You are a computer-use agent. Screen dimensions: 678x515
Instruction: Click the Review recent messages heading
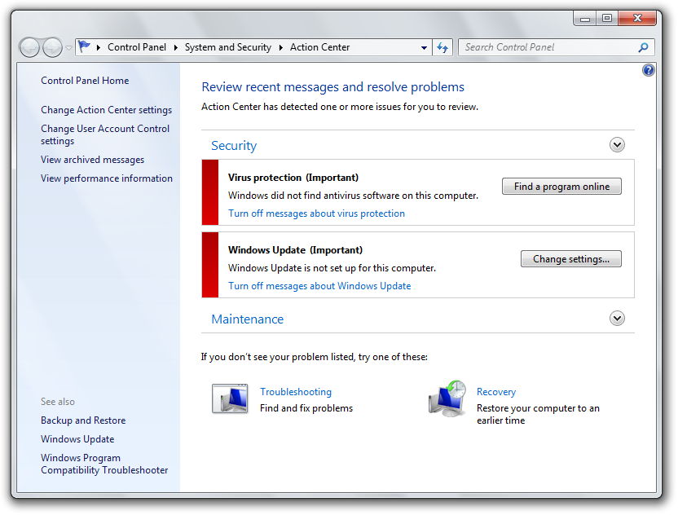pos(333,87)
